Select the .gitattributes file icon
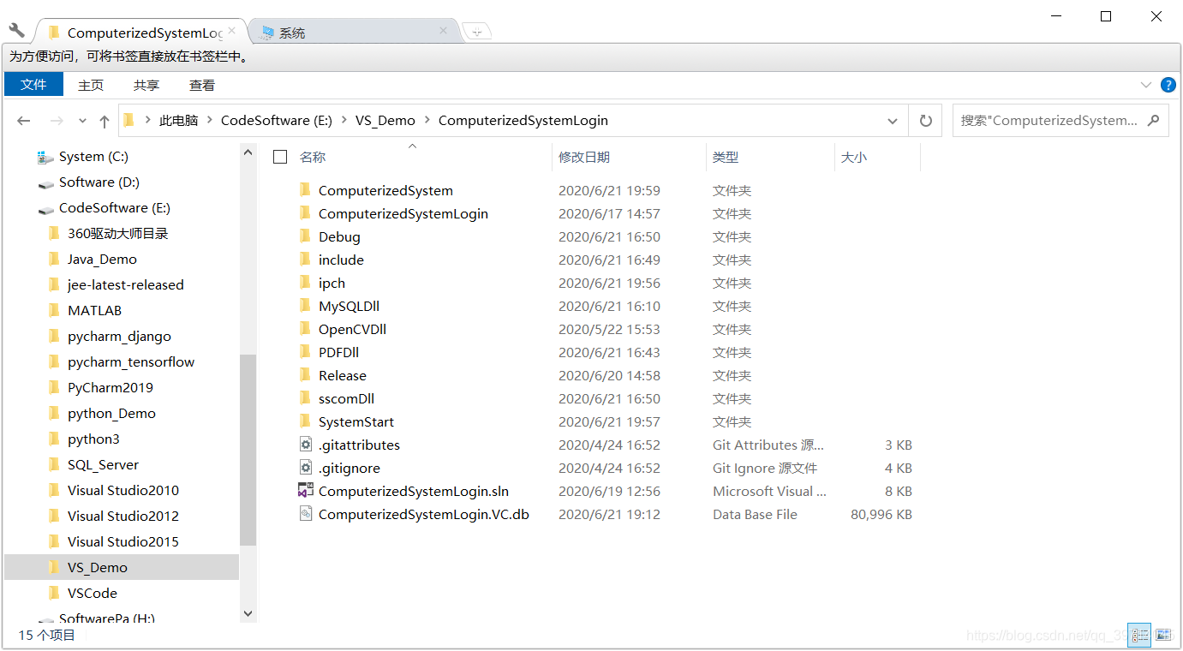 [x=305, y=445]
